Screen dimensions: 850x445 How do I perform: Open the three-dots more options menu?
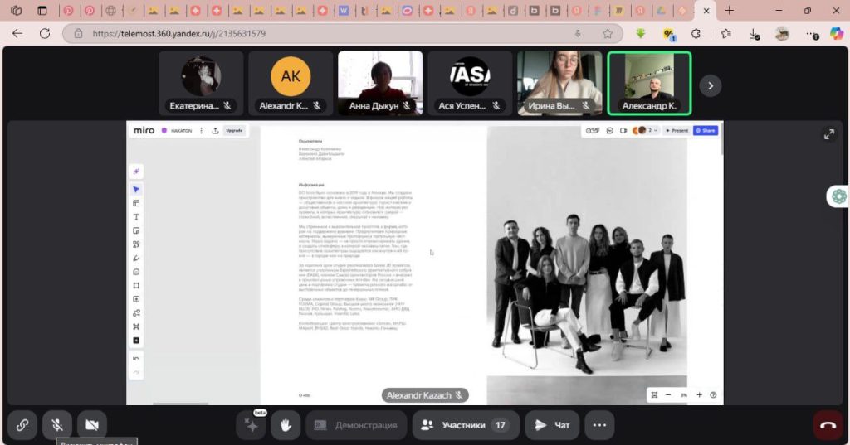point(599,425)
